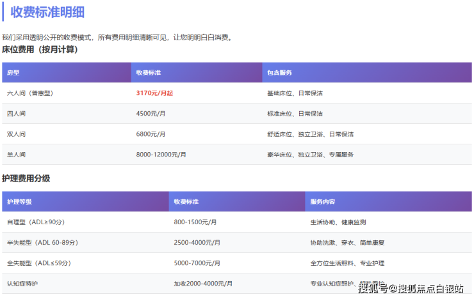Image resolution: width=474 pixels, height=299 pixels.
Task: Click the 护理等级 column header
Action: 19,202
